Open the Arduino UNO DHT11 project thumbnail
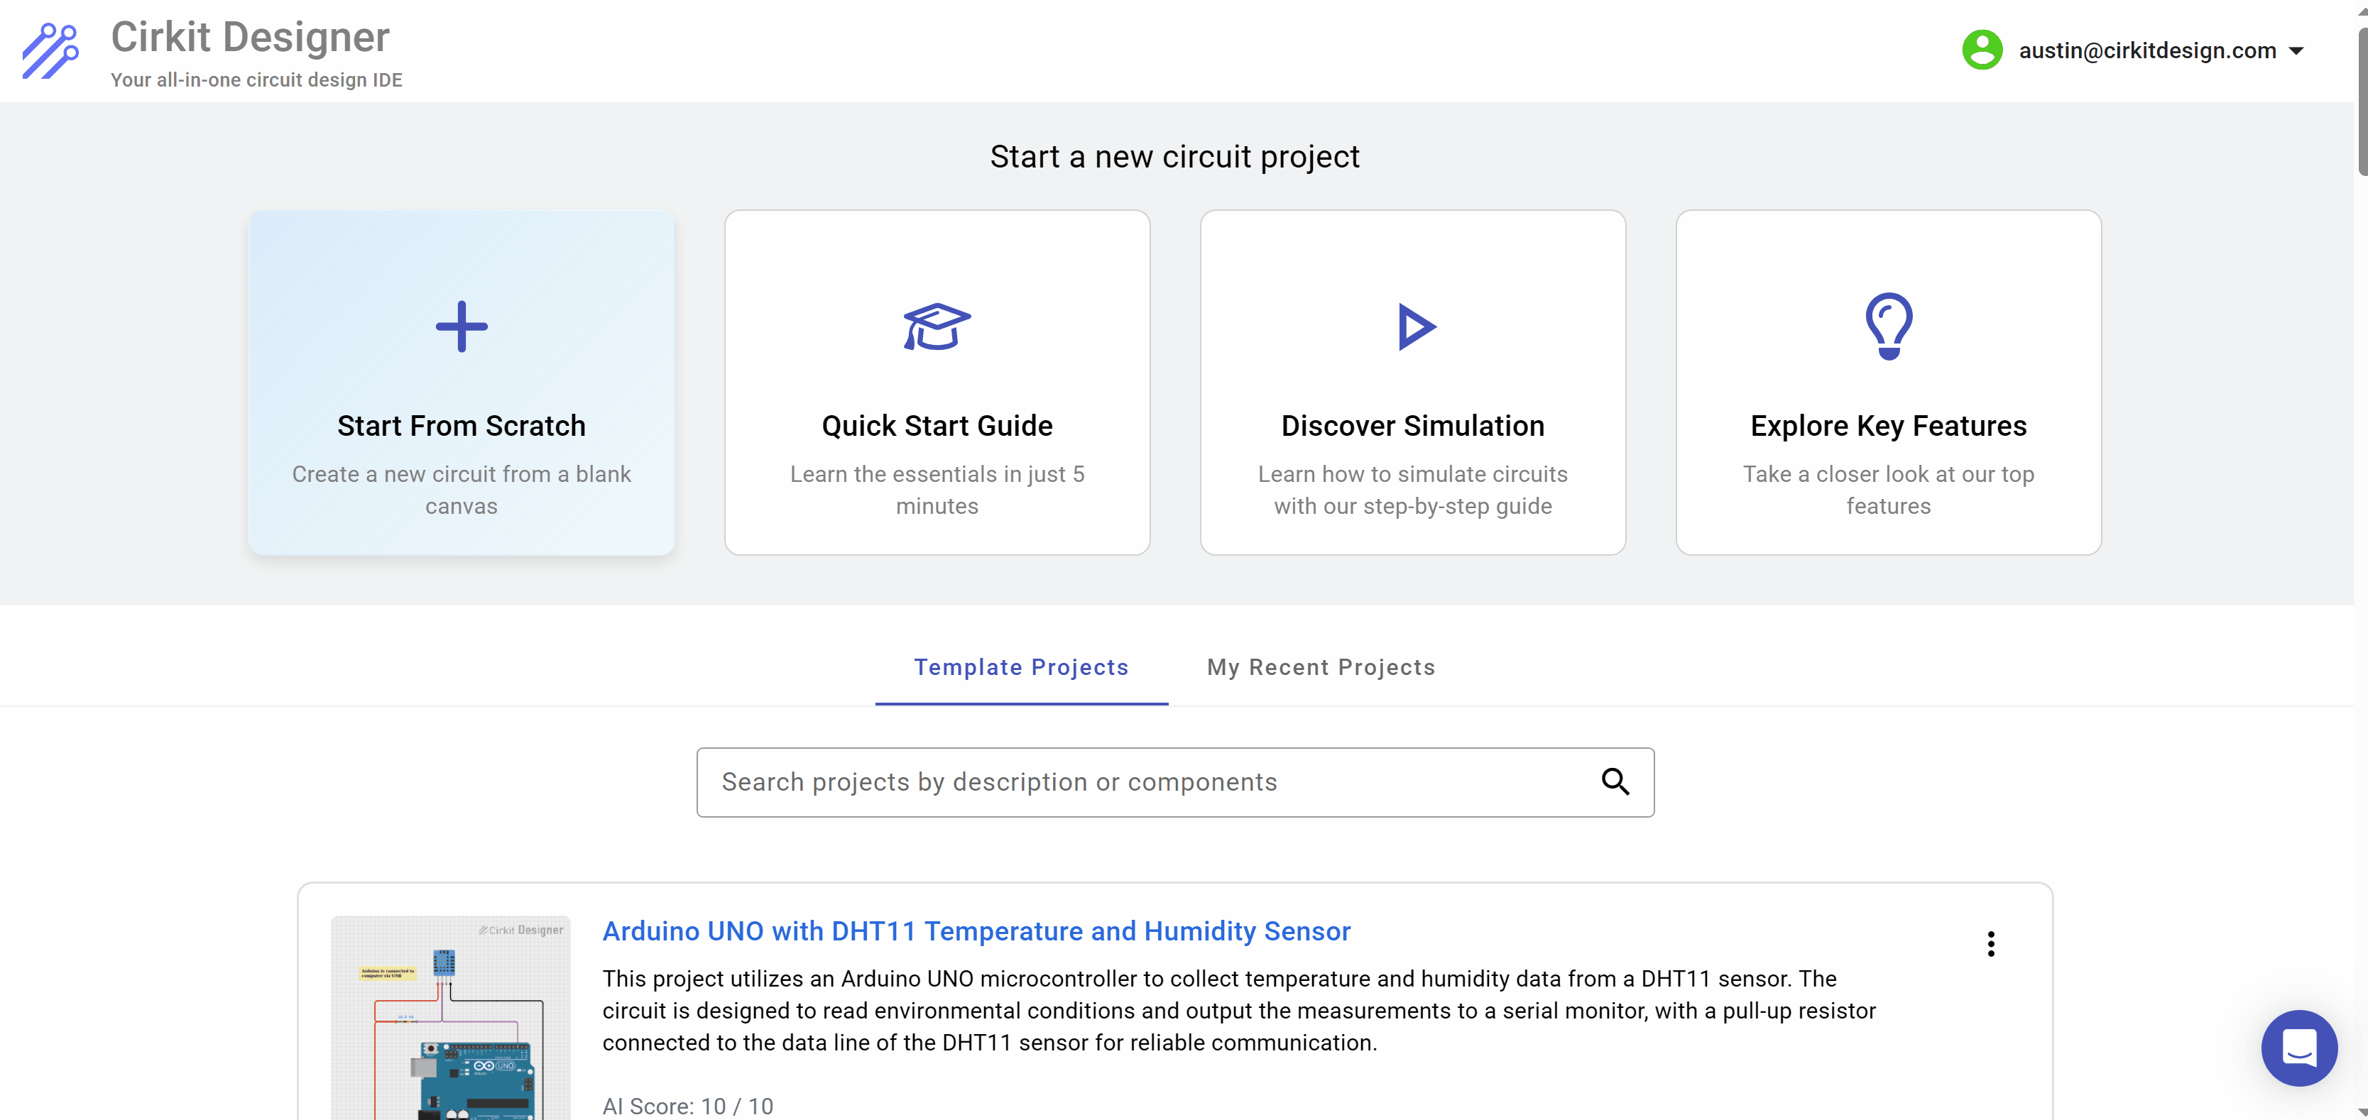 [x=450, y=1017]
